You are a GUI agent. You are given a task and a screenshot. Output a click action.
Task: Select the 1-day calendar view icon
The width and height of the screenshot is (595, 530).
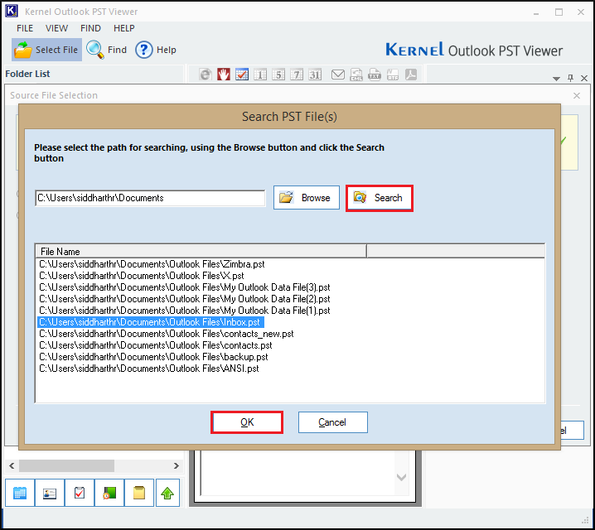(x=260, y=75)
